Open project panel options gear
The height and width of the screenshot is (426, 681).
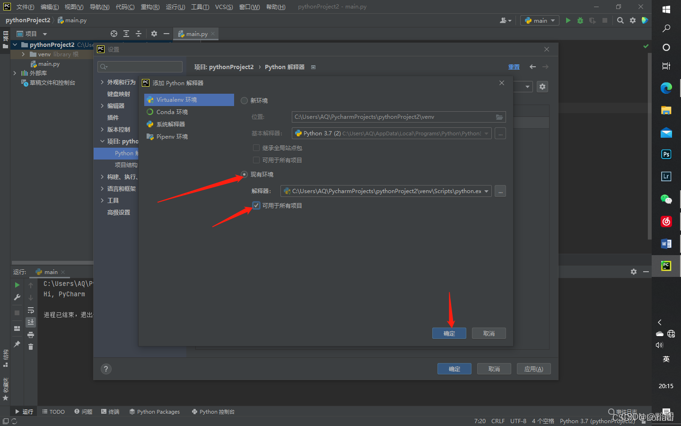(154, 34)
